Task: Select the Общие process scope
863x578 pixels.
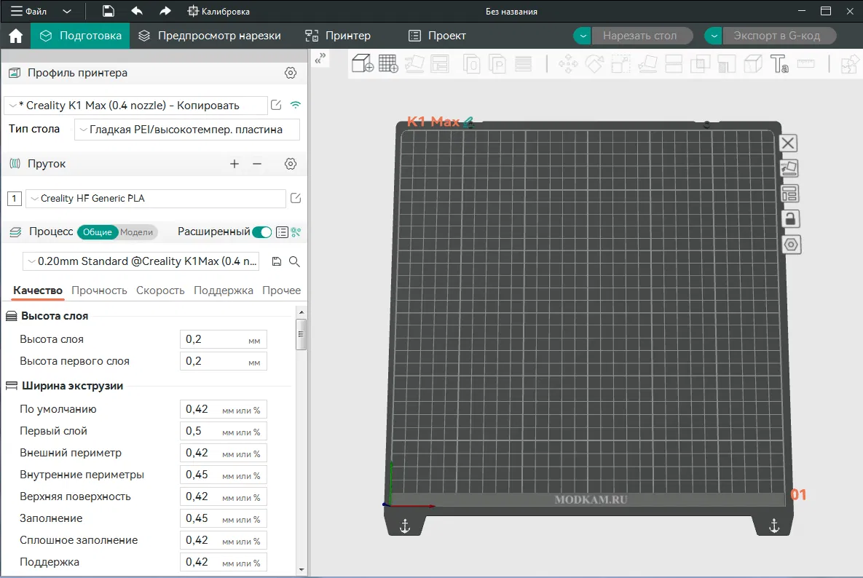Action: (97, 232)
